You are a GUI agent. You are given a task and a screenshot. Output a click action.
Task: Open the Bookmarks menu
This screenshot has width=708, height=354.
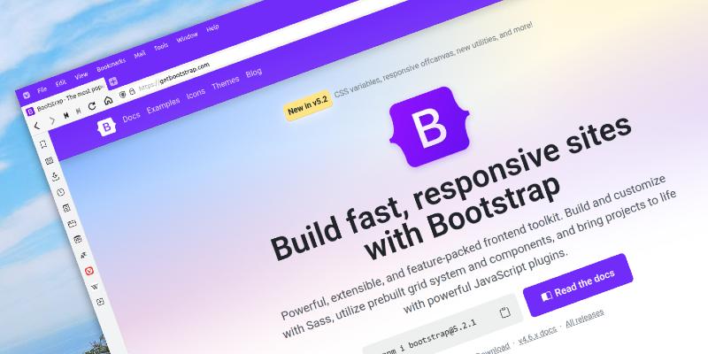112,65
